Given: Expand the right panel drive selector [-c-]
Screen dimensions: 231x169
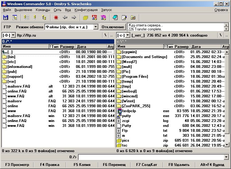Looking at the screenshot, I should [x=128, y=35].
